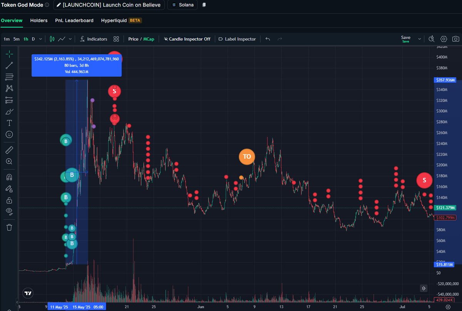Click the trash icon to remove drawings

click(x=9, y=227)
